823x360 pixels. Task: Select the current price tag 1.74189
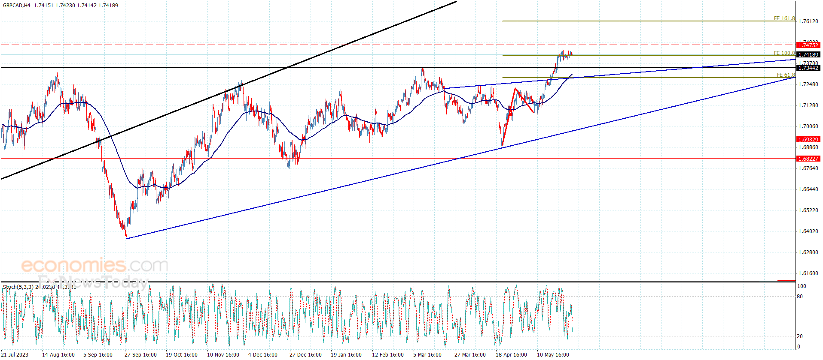(808, 55)
